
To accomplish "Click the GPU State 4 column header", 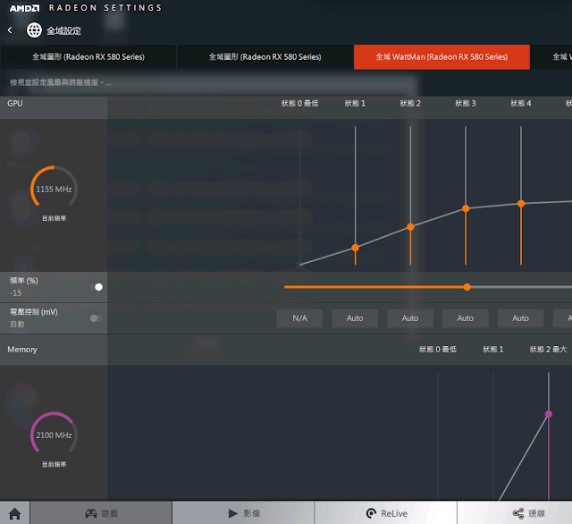I will coord(521,104).
